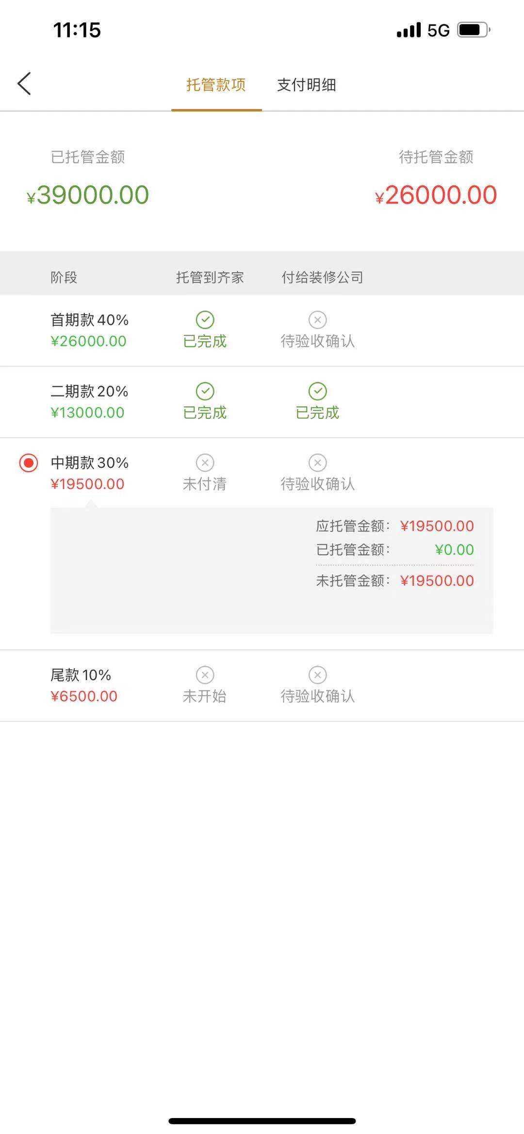This screenshot has width=524, height=1134.
Task: Click 尾款 付给装修公司 grey X icon
Action: (x=317, y=675)
